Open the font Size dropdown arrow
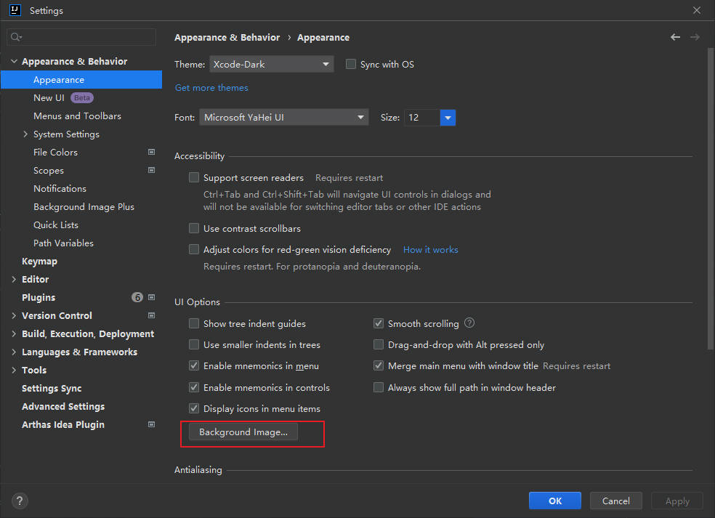The image size is (715, 518). 448,118
